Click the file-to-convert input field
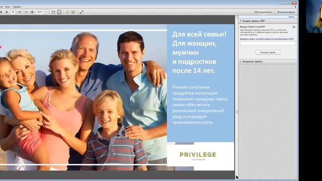Screen dimensions: 322x181 point(268,43)
